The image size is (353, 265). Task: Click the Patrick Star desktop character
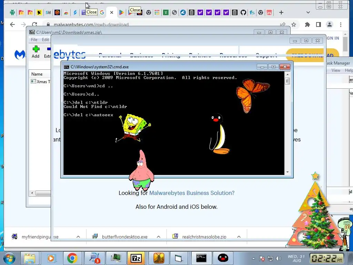pos(142,171)
